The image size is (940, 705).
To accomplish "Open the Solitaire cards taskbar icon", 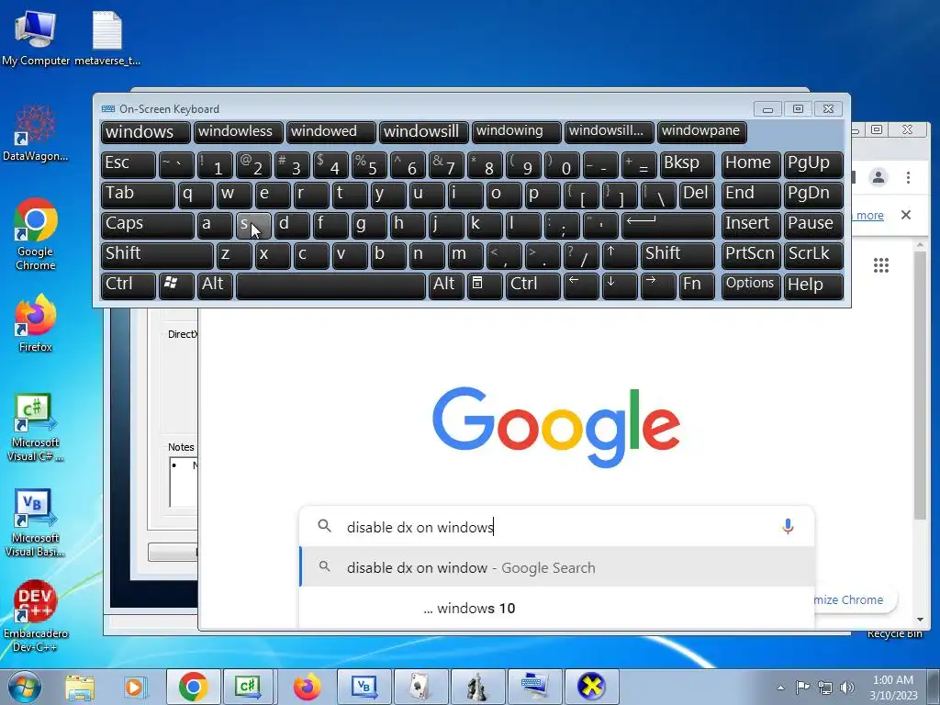I will [x=420, y=687].
